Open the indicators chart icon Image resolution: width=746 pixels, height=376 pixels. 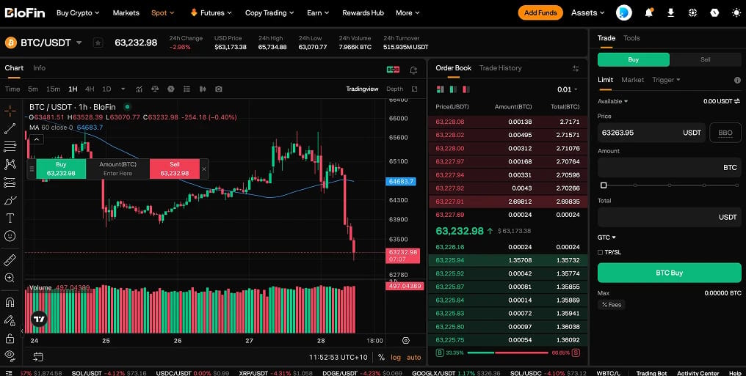coord(139,89)
